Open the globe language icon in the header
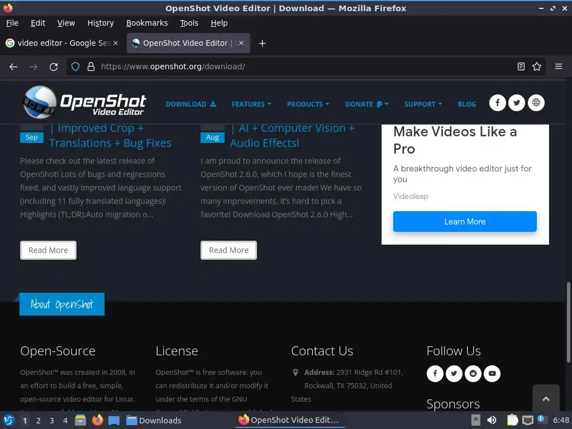Screen dimensions: 572x429 (536, 103)
